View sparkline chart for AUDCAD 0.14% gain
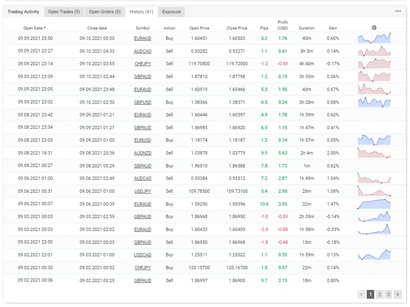Screen dimensions: 410x307 pyautogui.click(x=374, y=51)
